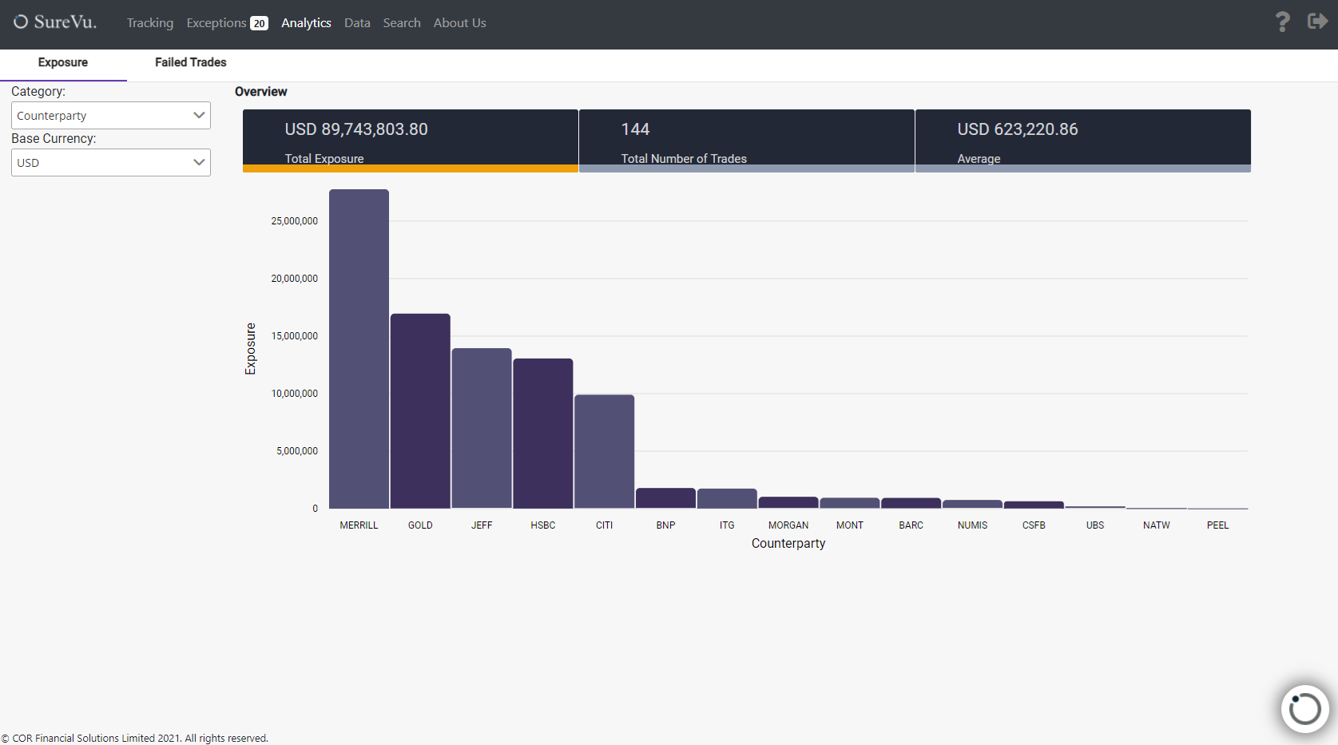1338x745 pixels.
Task: Click the BARC axis label
Action: click(911, 525)
